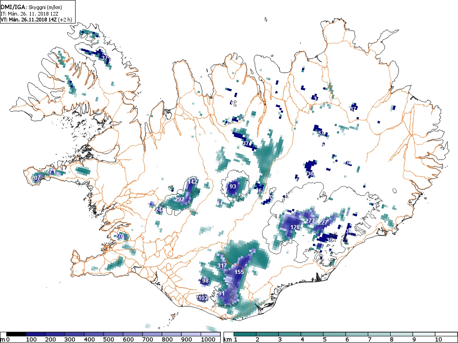Click the '700' label in meter legend

point(147,340)
